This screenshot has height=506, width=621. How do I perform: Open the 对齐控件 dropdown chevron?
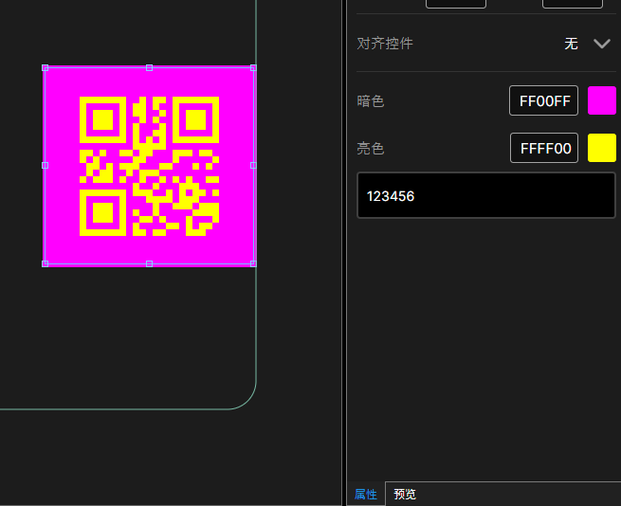tap(602, 44)
